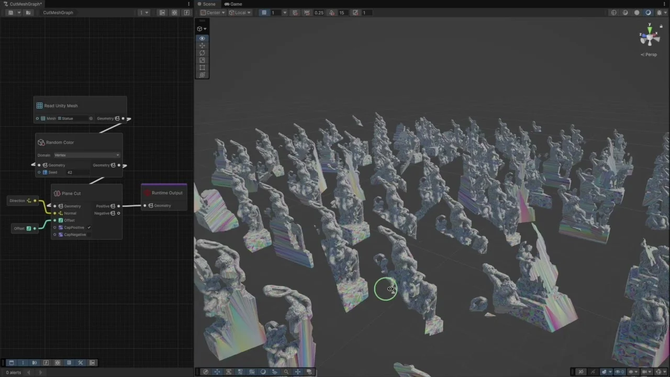The width and height of the screenshot is (670, 377).
Task: Open the graph toolbar more-options dropdown
Action: pos(143,13)
